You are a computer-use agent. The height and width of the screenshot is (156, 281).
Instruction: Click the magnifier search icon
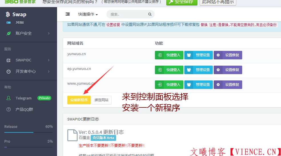coord(150,14)
